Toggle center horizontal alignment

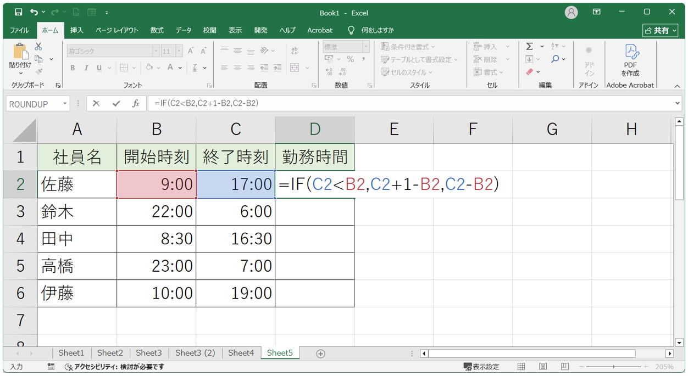237,68
